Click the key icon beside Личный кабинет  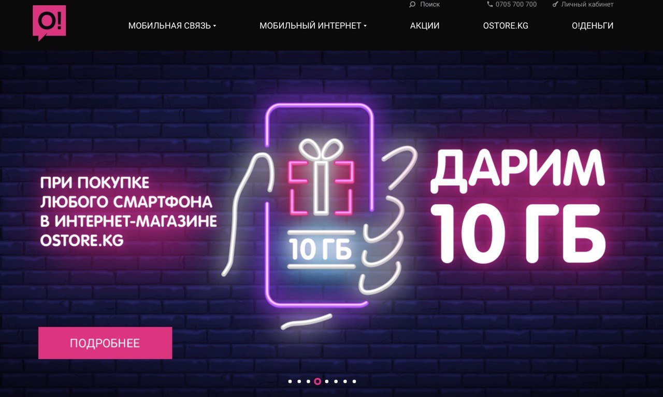tap(556, 4)
